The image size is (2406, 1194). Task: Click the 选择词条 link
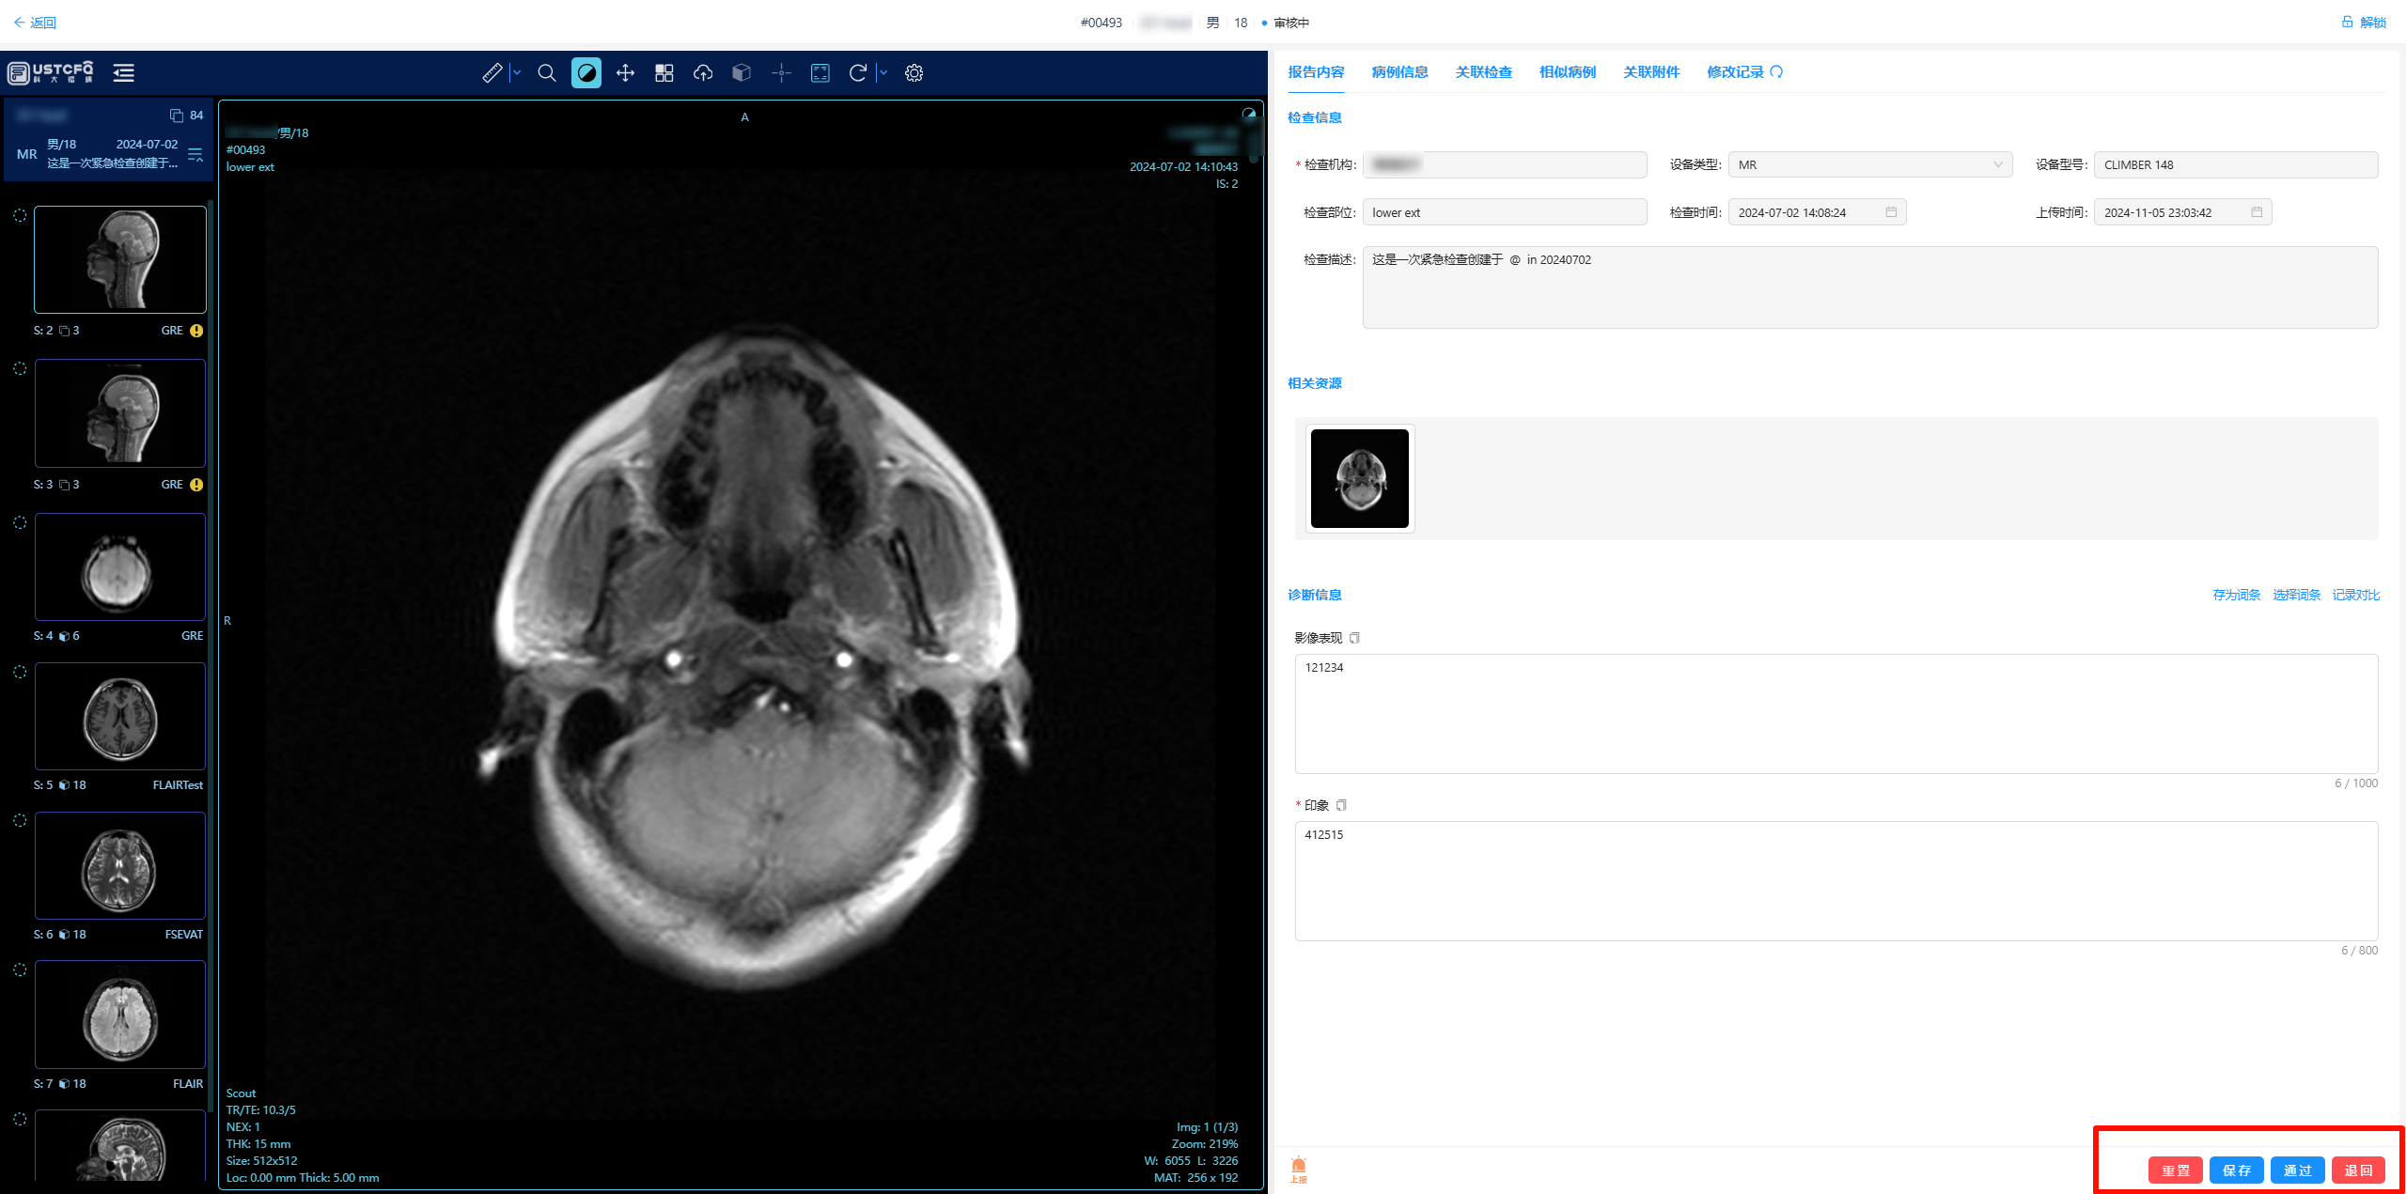pyautogui.click(x=2296, y=595)
